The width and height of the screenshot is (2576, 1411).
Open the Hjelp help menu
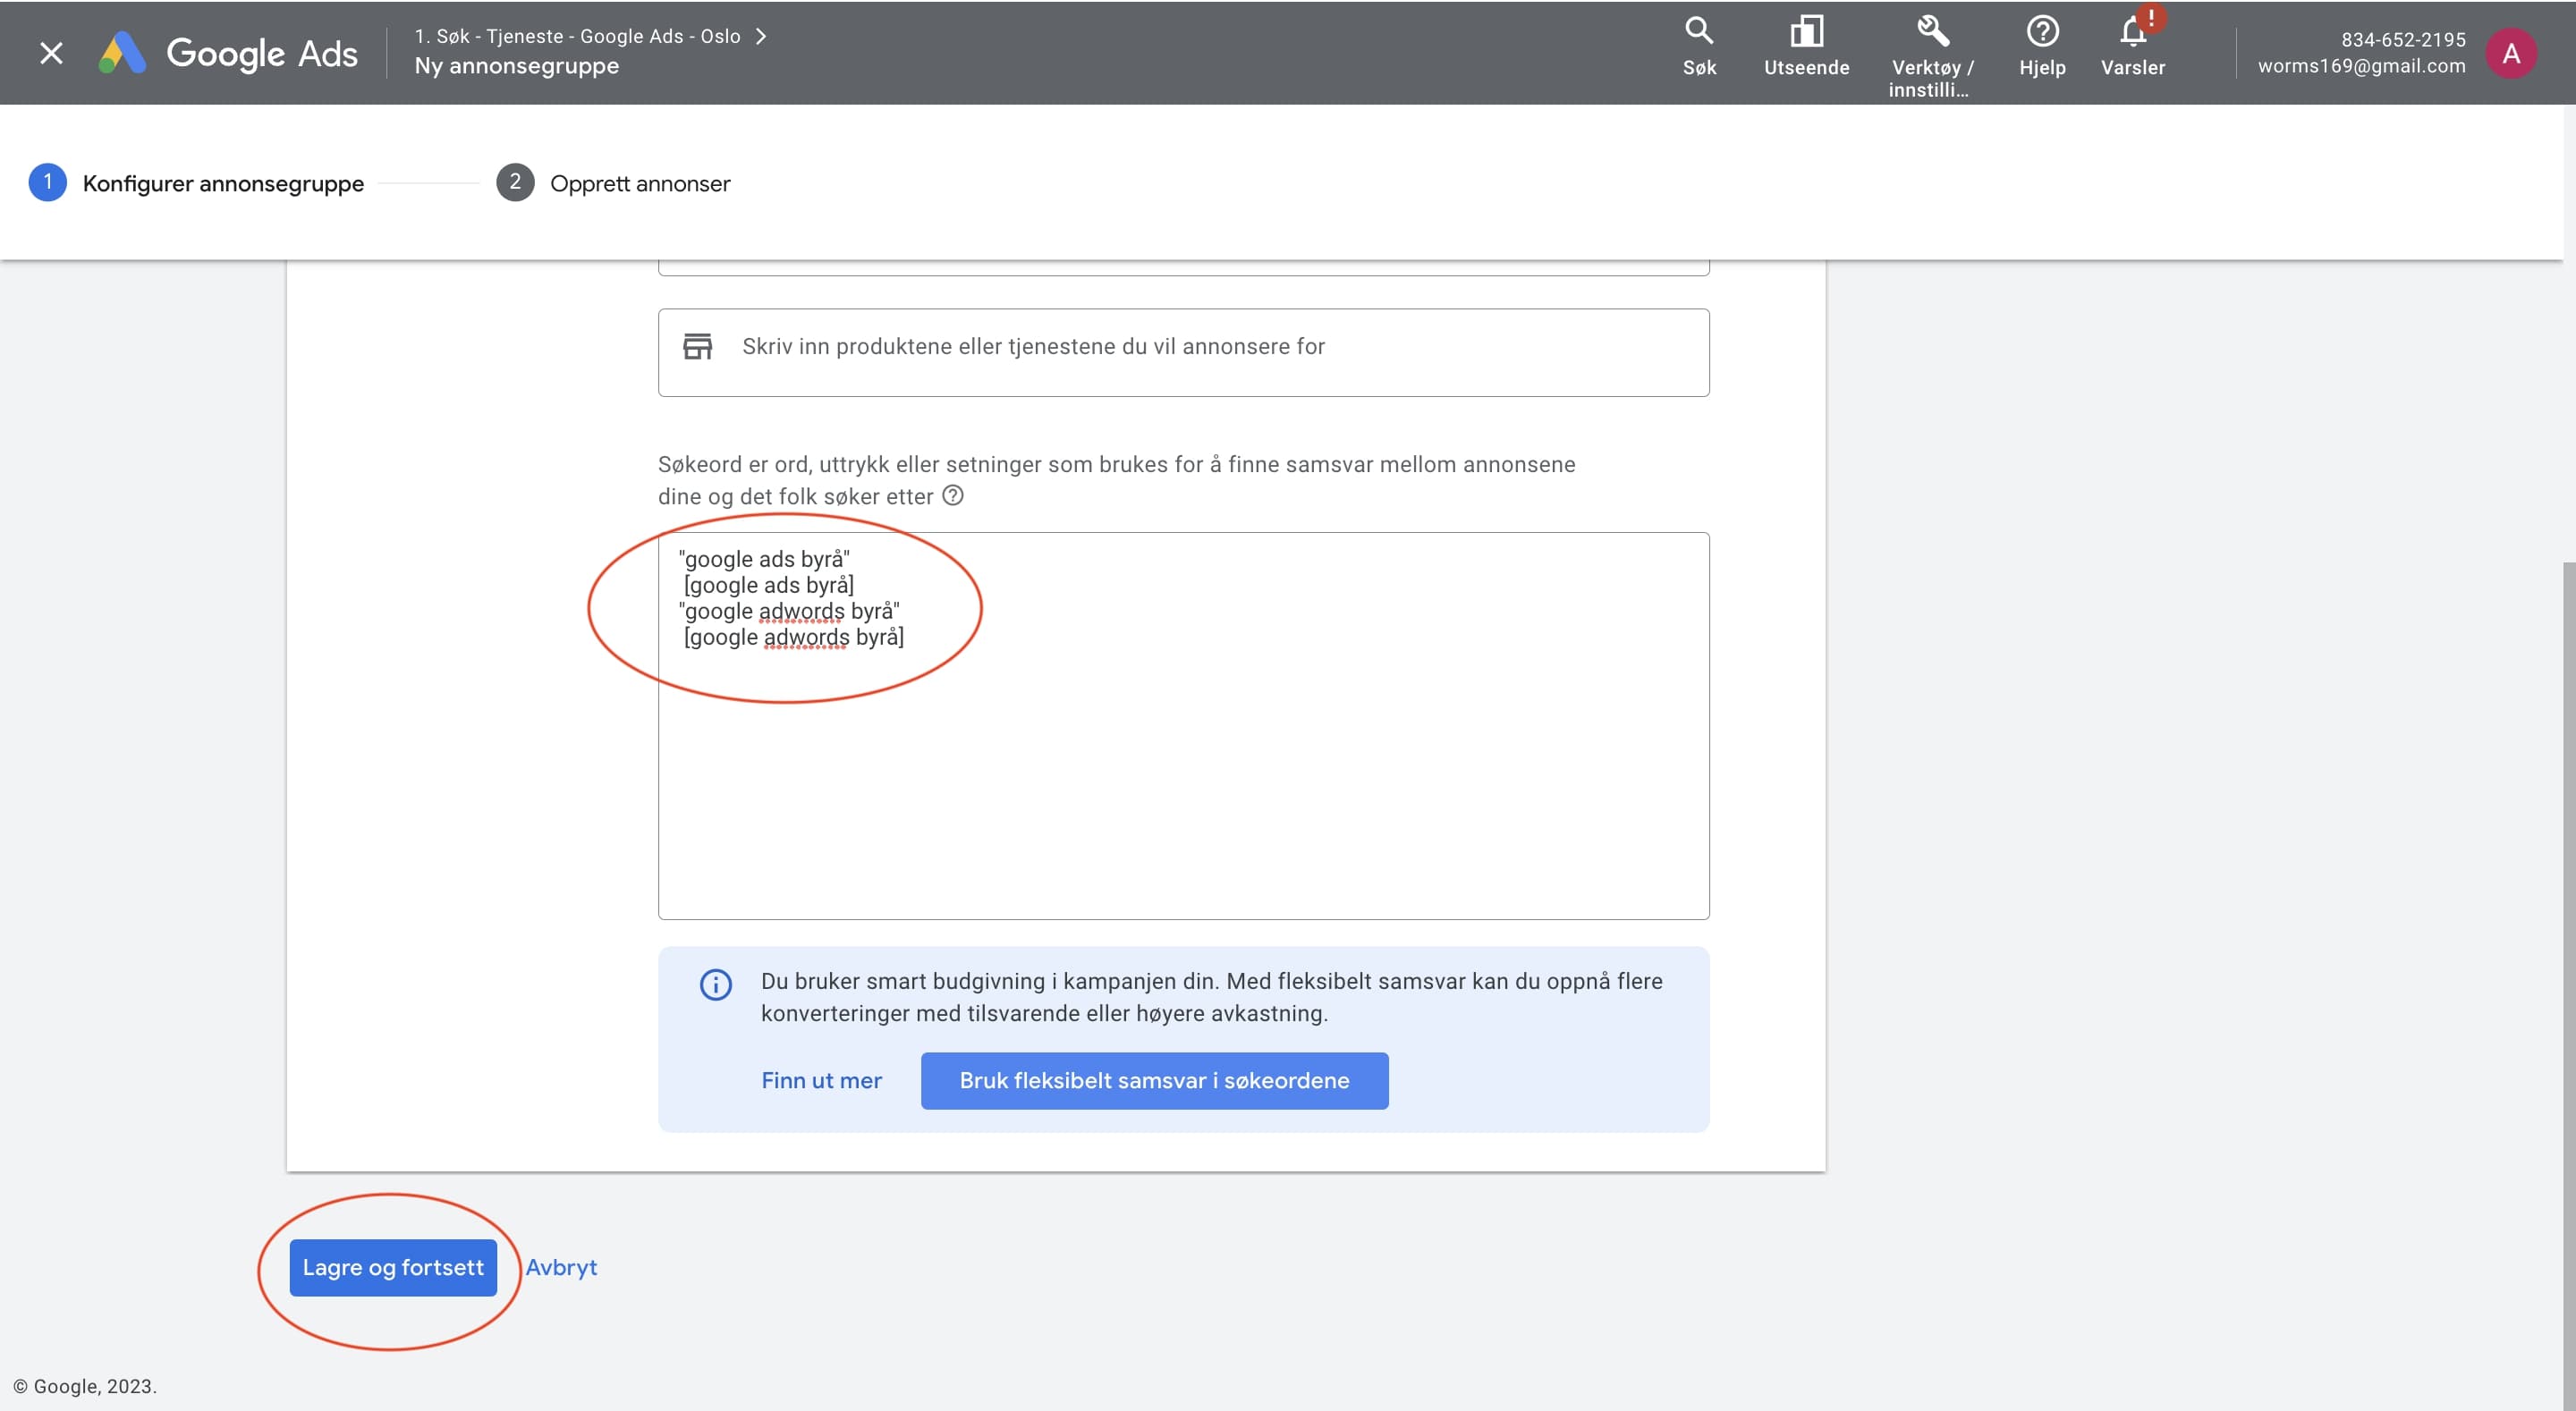pyautogui.click(x=2042, y=46)
